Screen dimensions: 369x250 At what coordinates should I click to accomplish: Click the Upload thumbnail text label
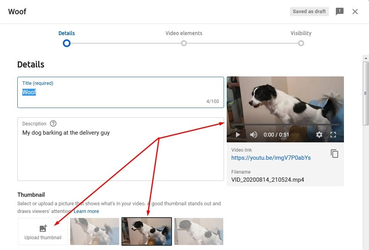[43, 238]
